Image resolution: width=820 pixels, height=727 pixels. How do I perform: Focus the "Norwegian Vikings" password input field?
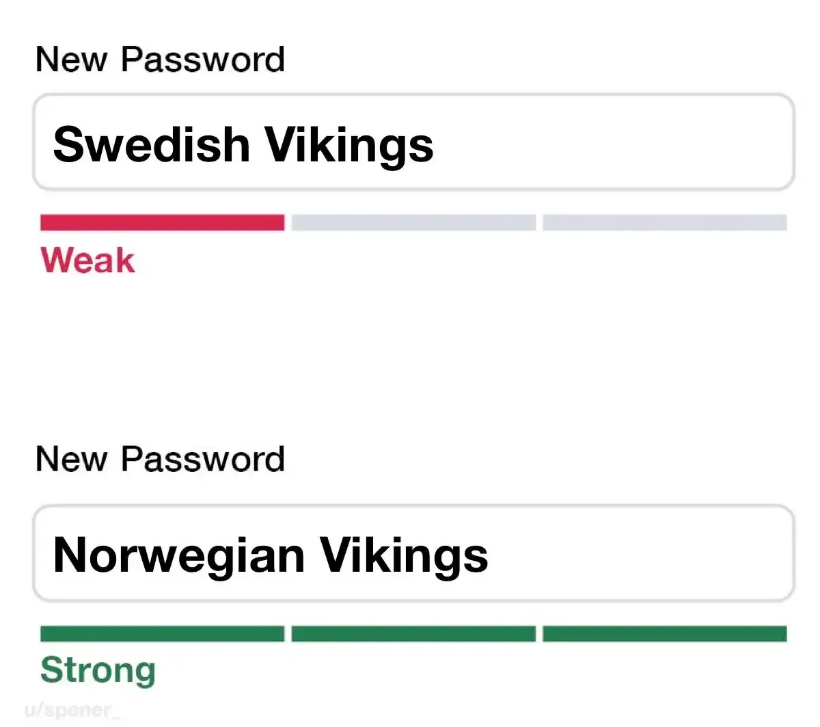pyautogui.click(x=413, y=553)
